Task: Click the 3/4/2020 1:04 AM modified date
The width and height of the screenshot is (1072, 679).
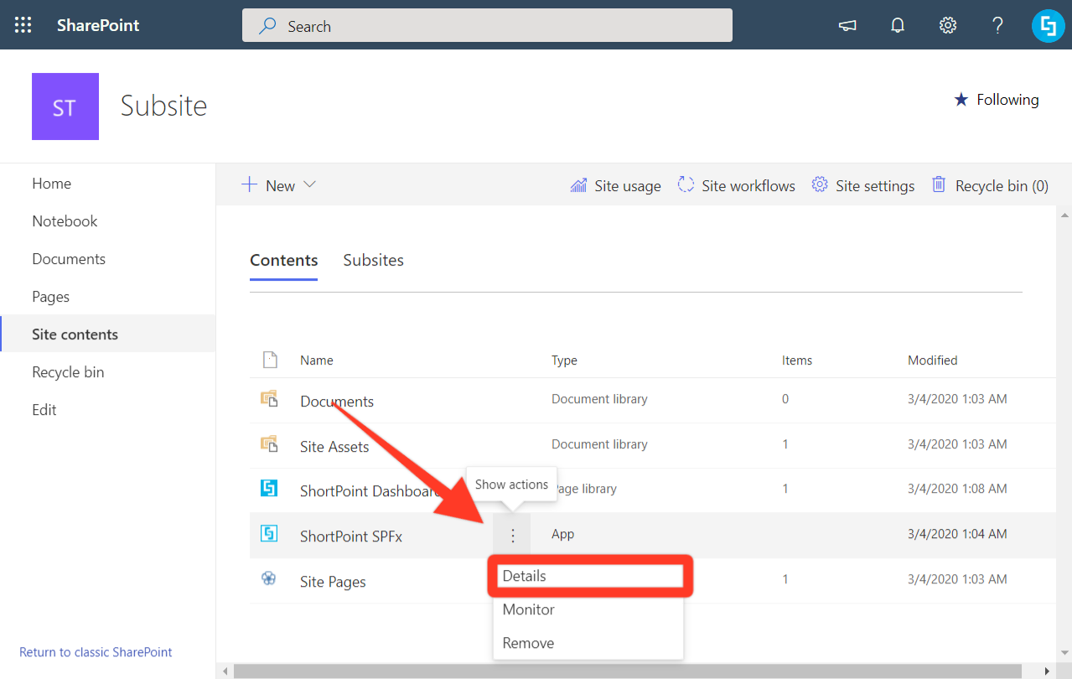Action: point(957,534)
